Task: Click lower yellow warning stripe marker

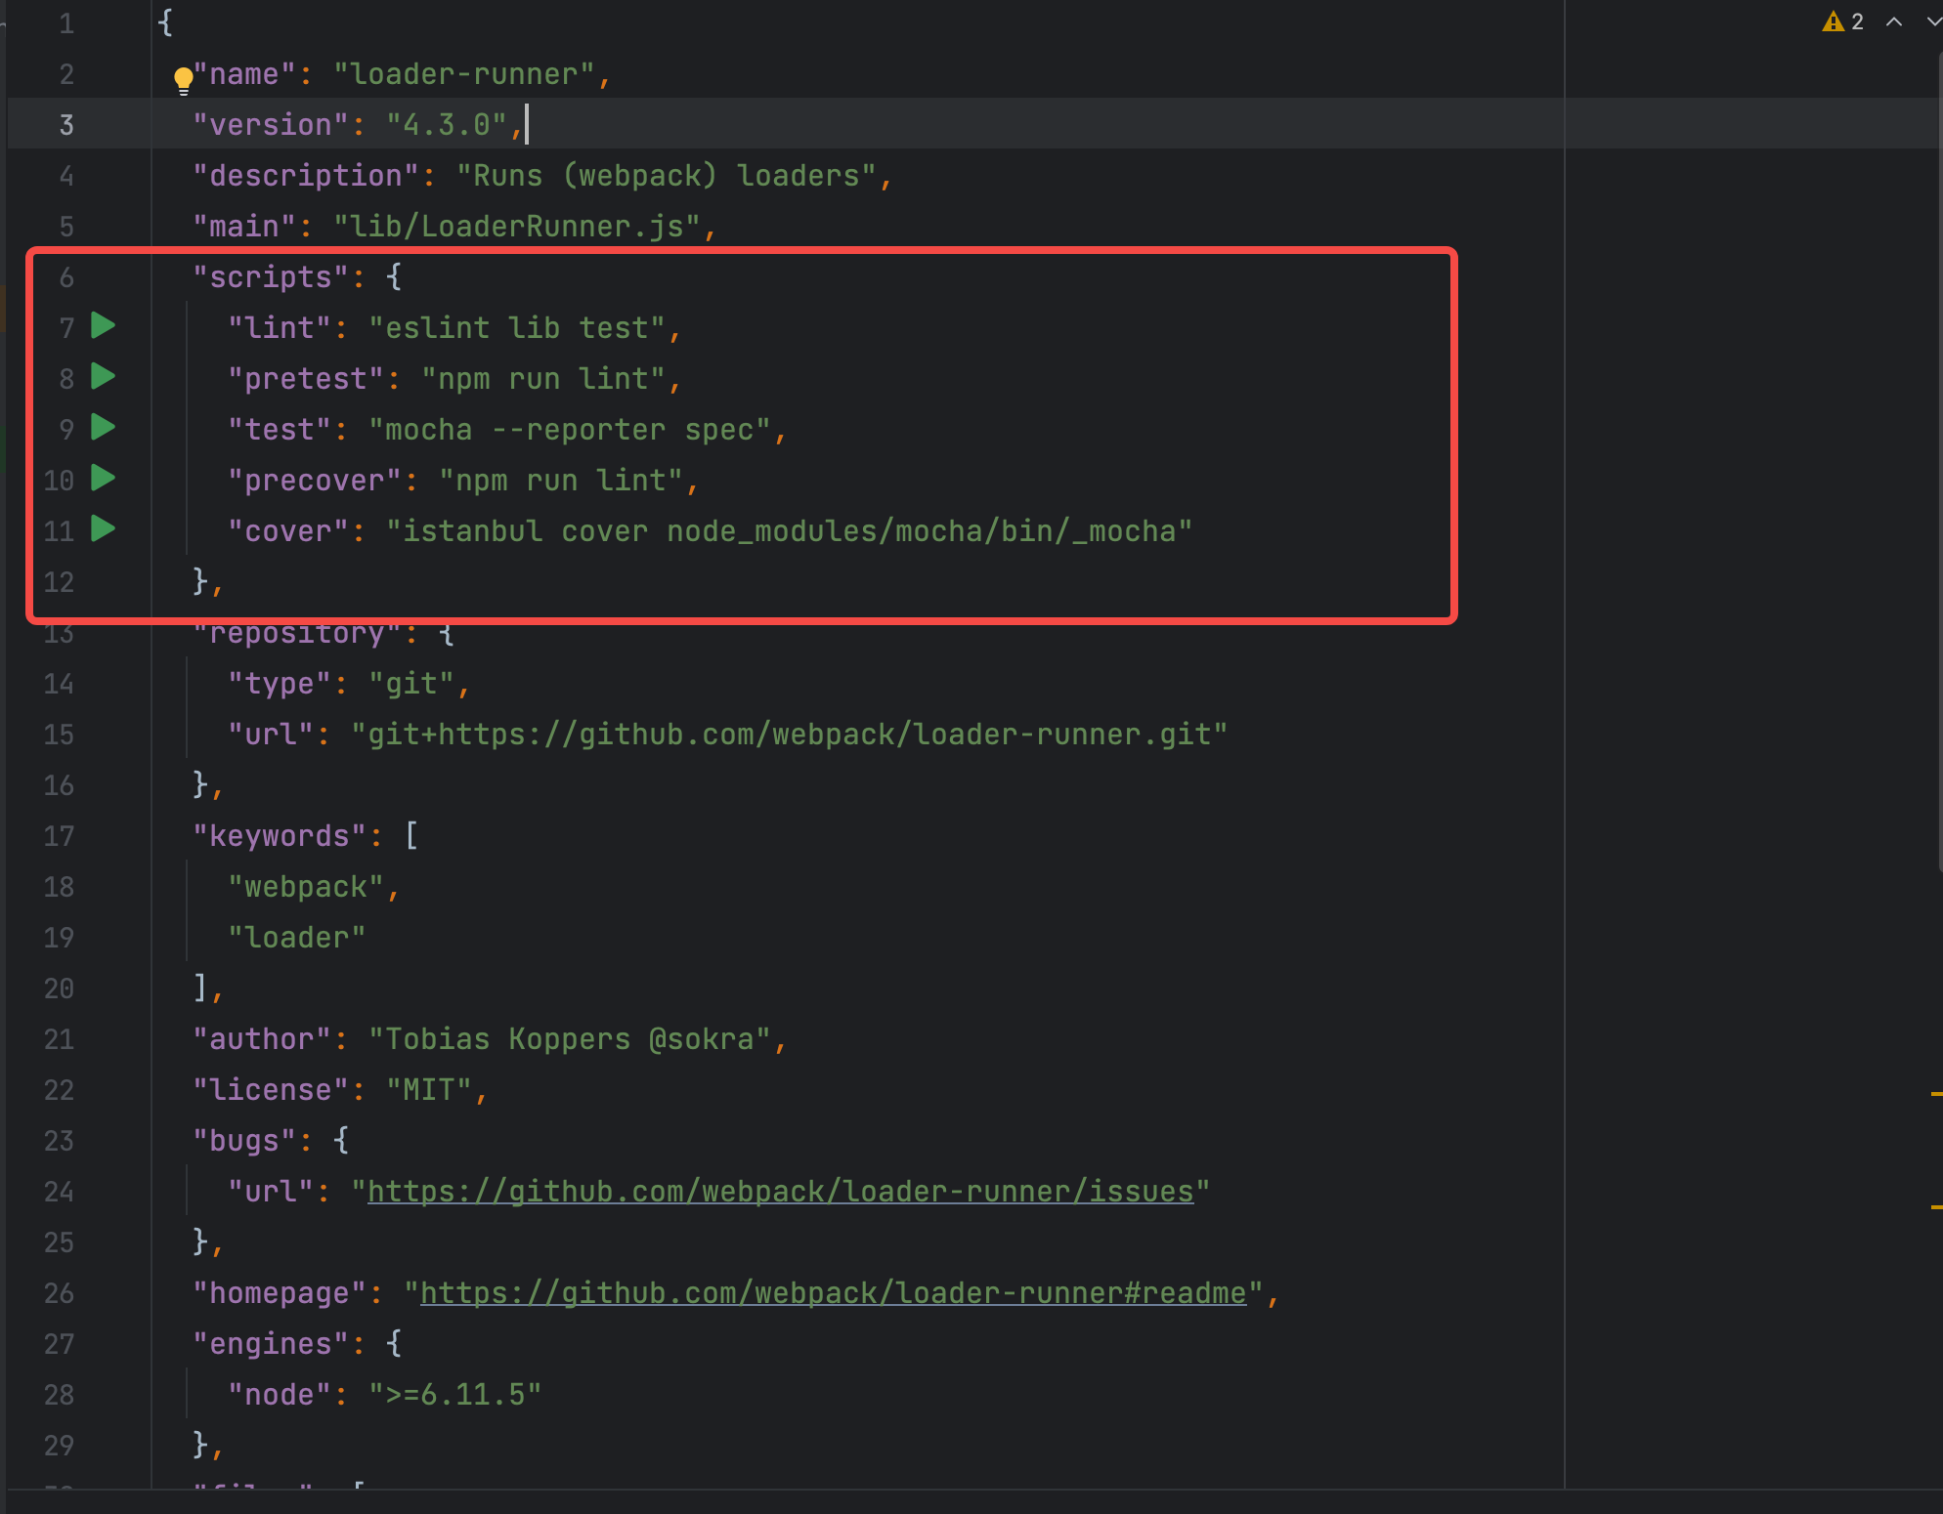Action: [x=1936, y=1207]
